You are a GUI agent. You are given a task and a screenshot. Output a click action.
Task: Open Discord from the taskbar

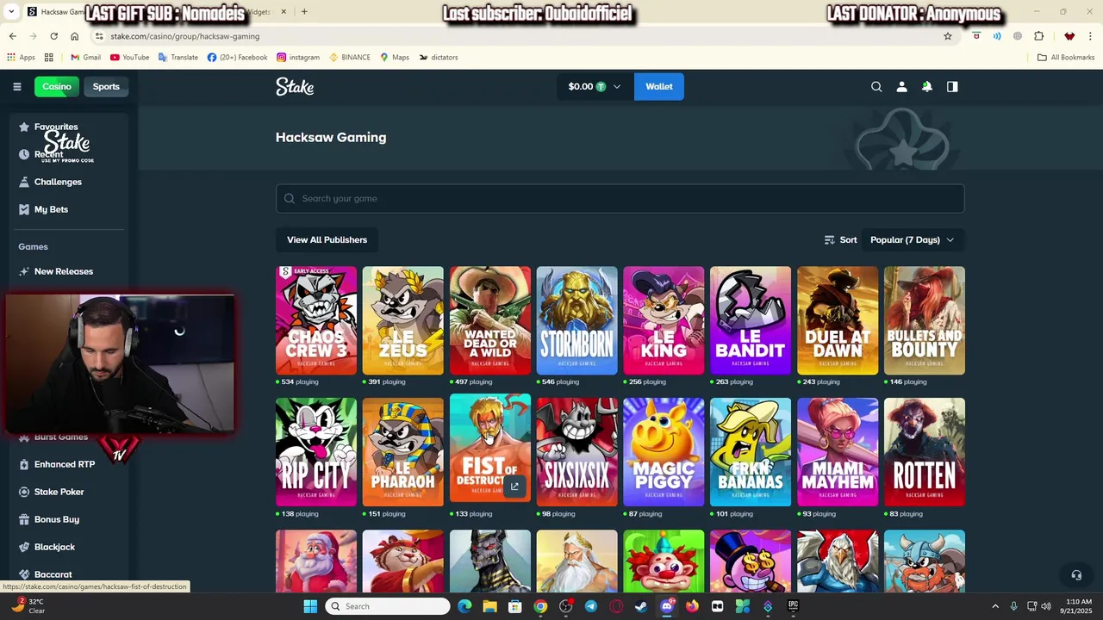[x=666, y=606]
